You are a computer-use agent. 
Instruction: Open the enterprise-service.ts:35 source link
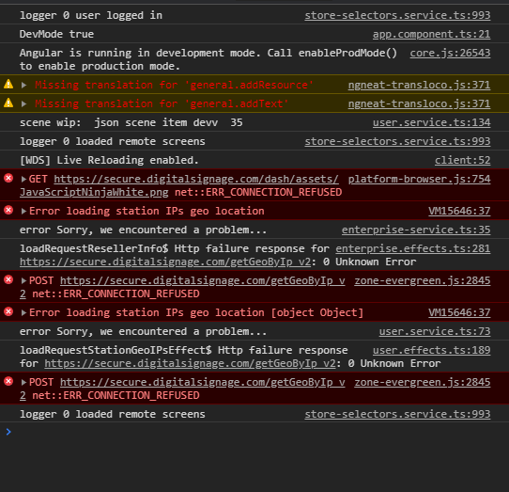(x=416, y=230)
